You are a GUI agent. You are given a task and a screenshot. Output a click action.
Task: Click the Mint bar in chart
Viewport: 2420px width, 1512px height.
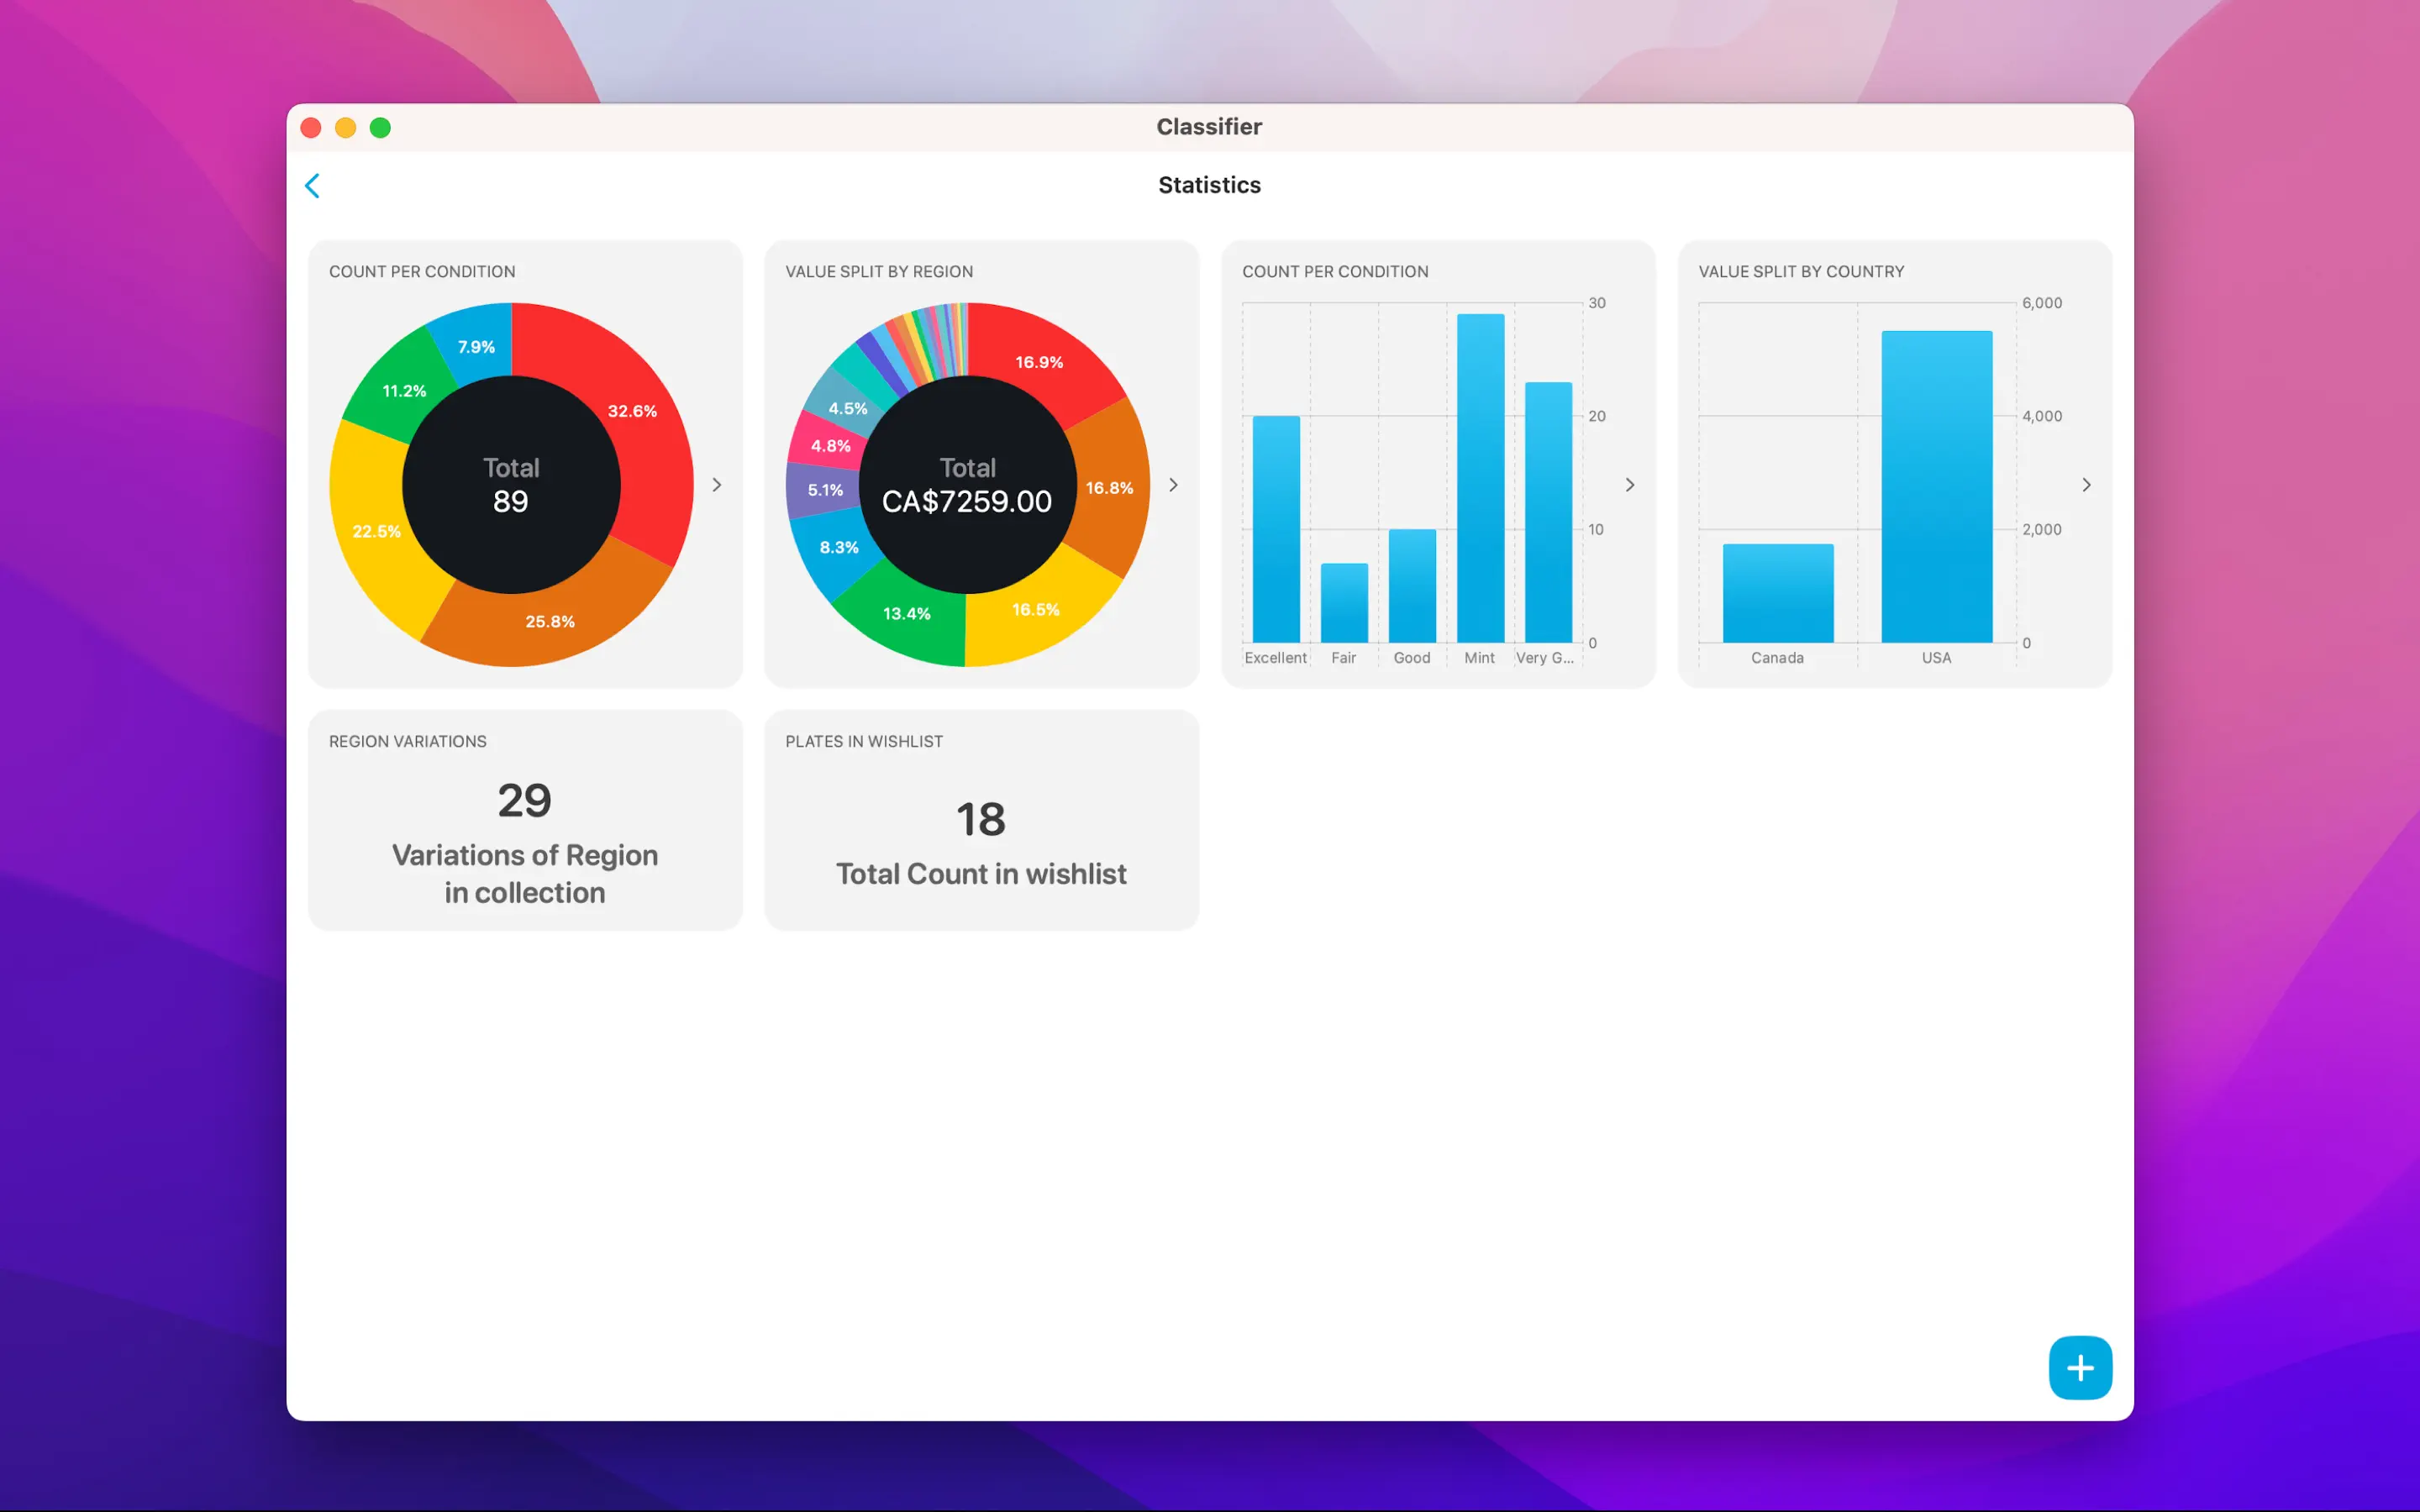(1480, 480)
